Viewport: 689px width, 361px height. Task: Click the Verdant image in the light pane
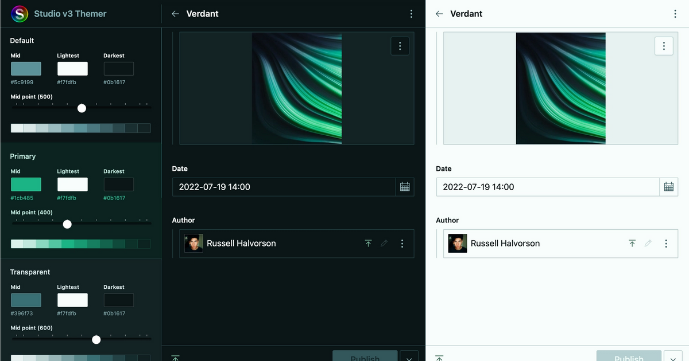click(561, 88)
